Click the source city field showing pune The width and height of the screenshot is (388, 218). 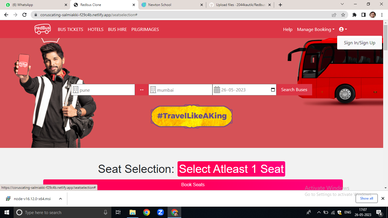click(x=103, y=90)
